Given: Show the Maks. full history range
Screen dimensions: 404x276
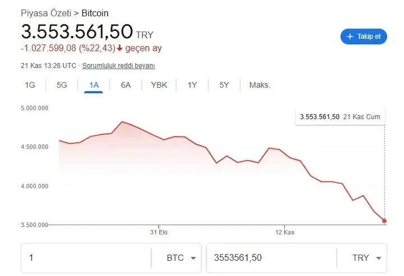Looking at the screenshot, I should click(x=259, y=85).
